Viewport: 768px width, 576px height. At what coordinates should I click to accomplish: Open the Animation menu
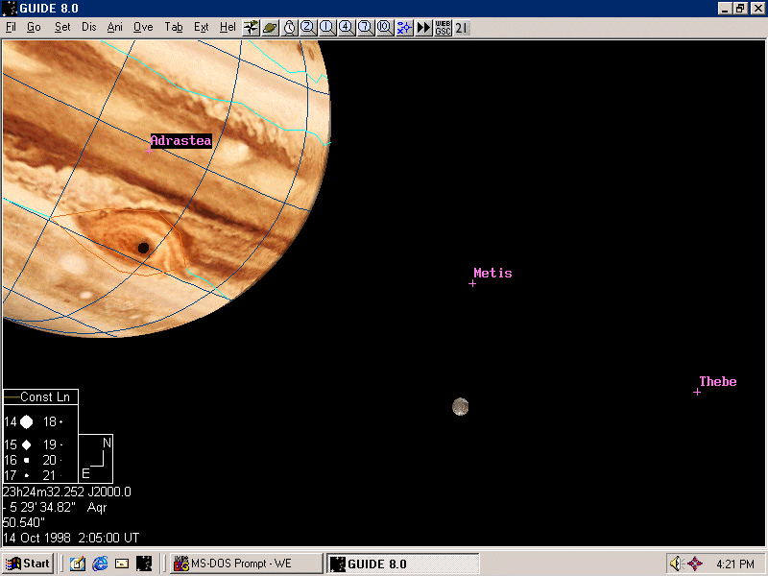coord(115,28)
